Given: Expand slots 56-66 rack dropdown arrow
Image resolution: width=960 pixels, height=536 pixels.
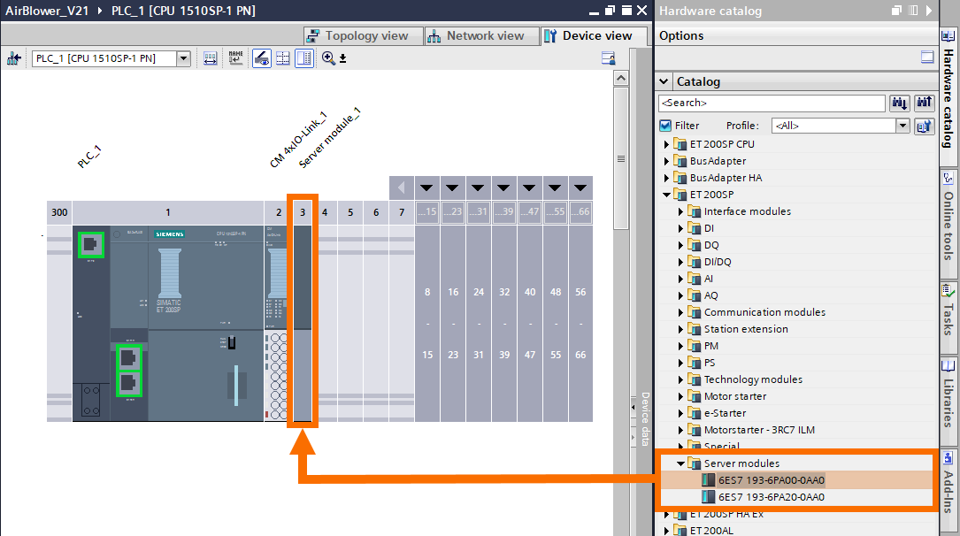Looking at the screenshot, I should (x=580, y=188).
